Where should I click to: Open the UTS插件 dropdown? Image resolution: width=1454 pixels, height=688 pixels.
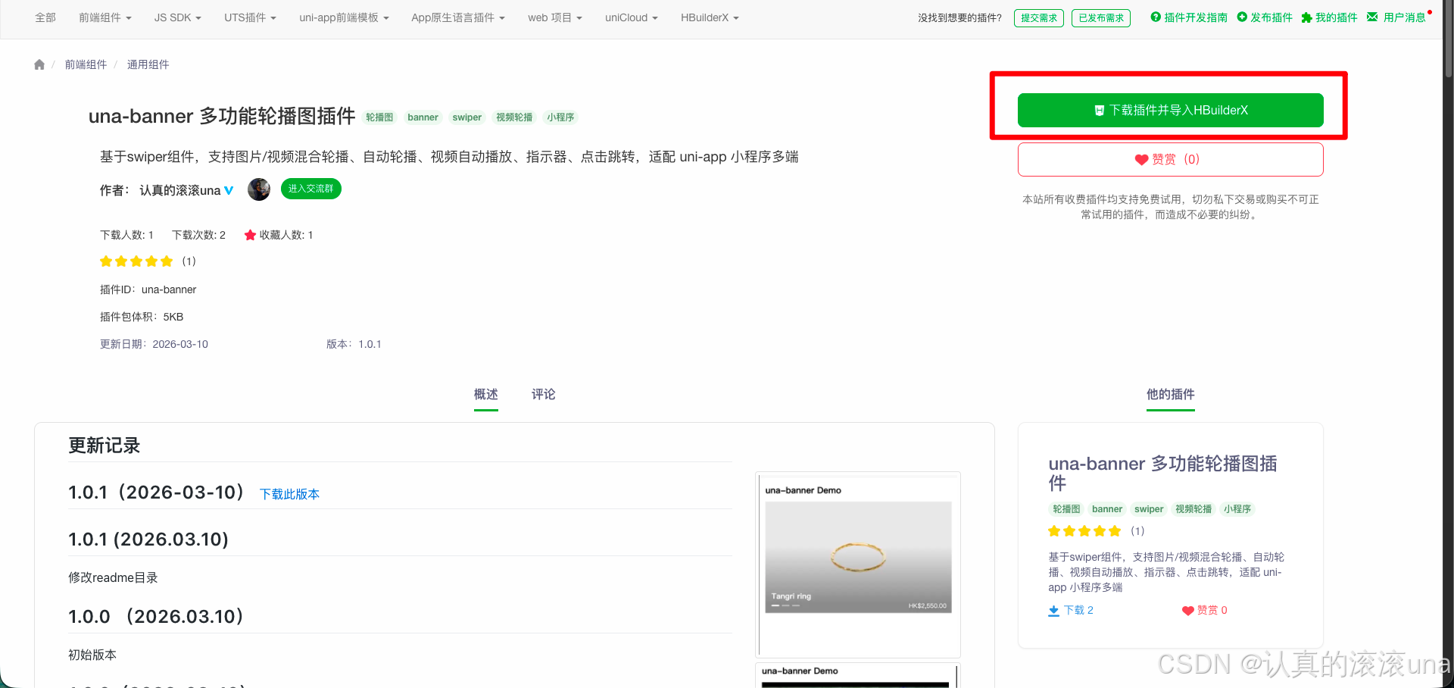tap(250, 17)
